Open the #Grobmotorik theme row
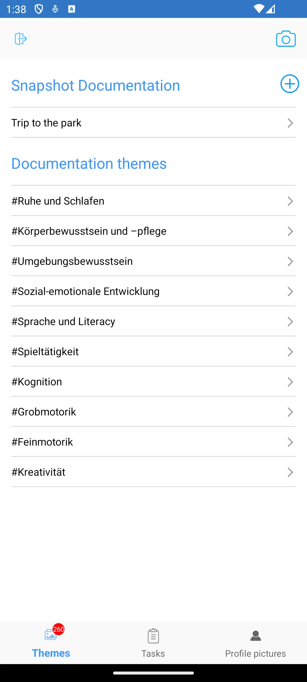307x682 pixels. coord(153,412)
